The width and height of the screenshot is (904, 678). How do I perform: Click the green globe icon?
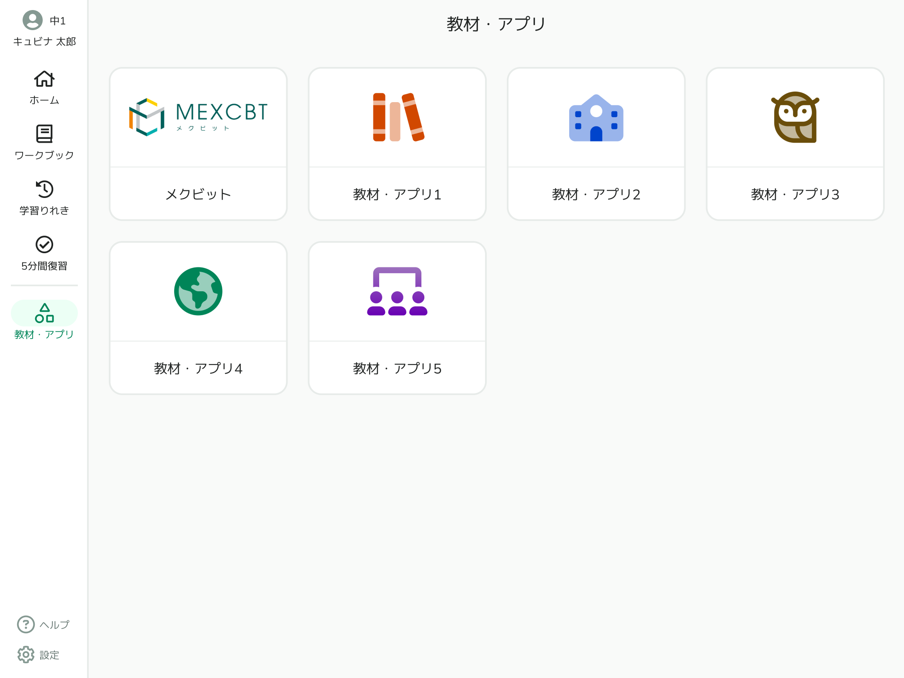click(198, 291)
